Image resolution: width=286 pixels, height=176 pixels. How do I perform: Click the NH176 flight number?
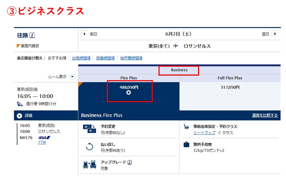coord(26,138)
